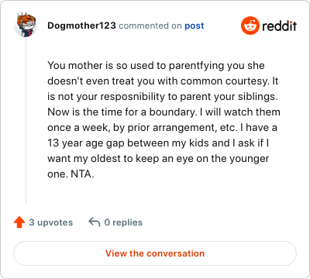
Task: Click the "commented on" text
Action: pyautogui.click(x=150, y=26)
